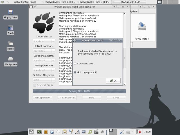Shade the Startup with GUI dialog via up arrow
The height and width of the screenshot is (135, 180).
(x=111, y=40)
